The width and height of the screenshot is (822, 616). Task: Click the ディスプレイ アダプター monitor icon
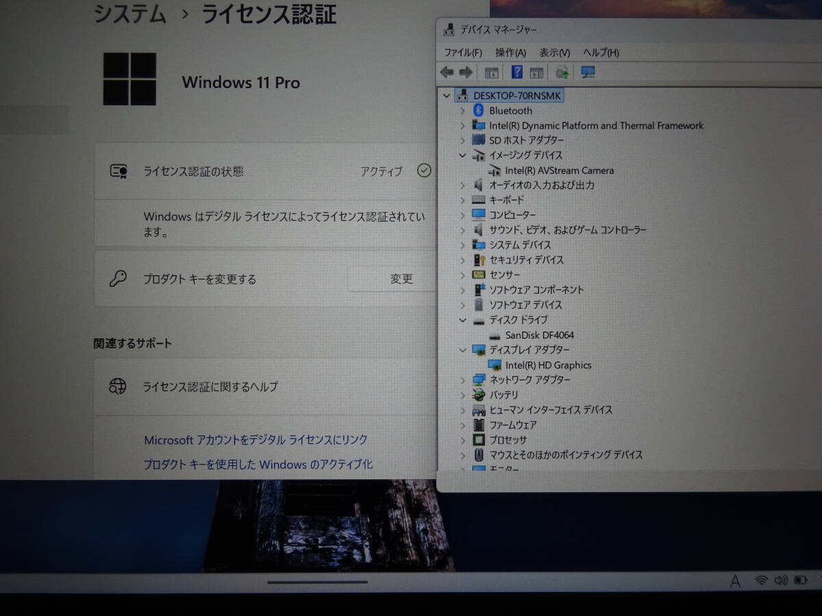pyautogui.click(x=479, y=350)
